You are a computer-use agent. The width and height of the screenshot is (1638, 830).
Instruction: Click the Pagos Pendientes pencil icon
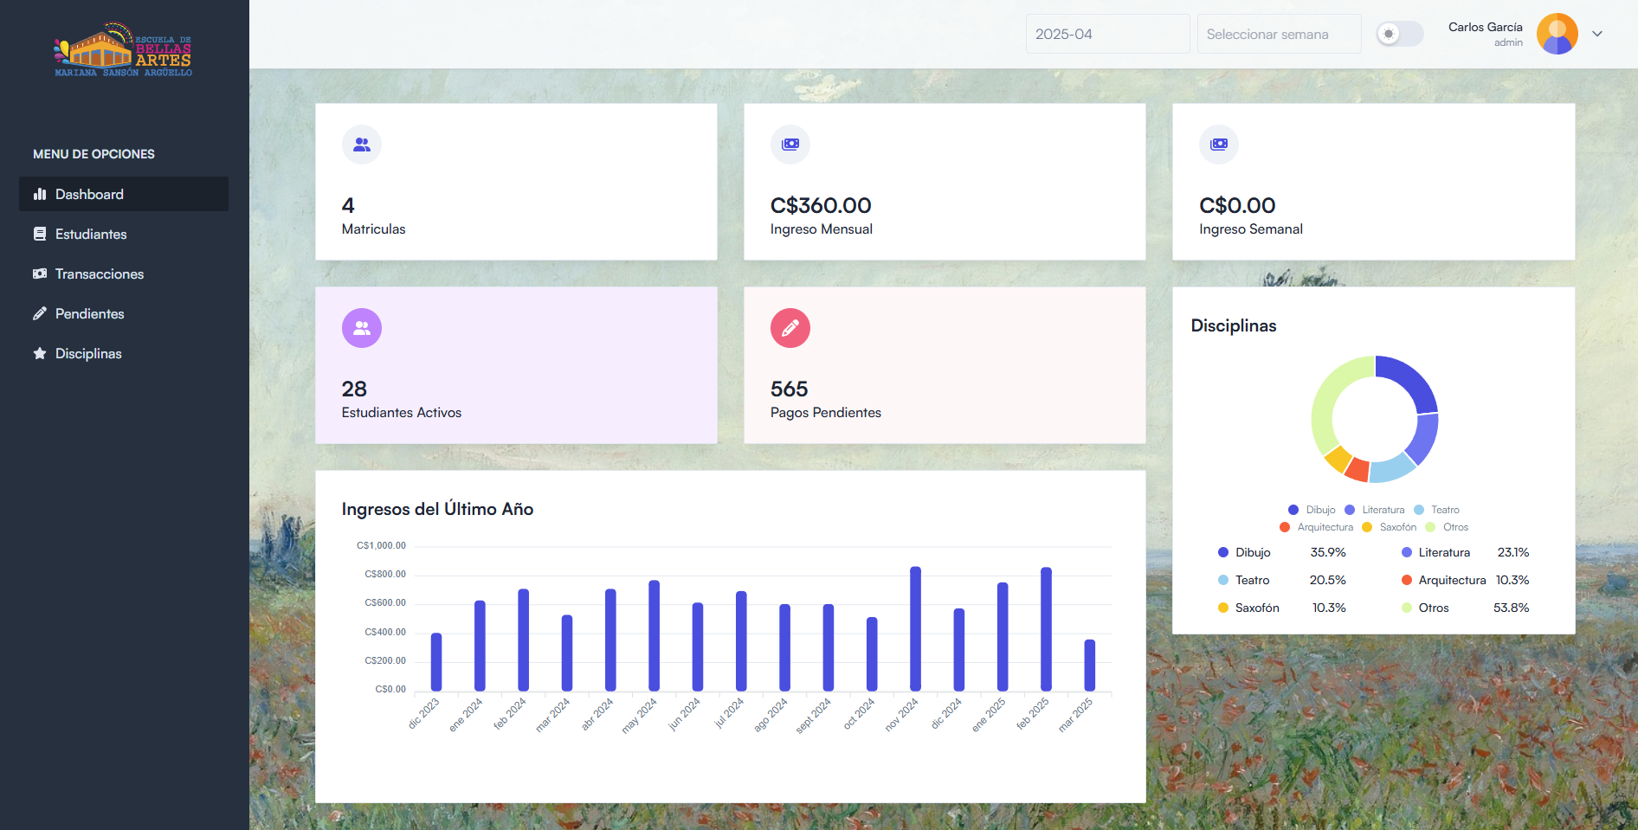[x=790, y=328]
